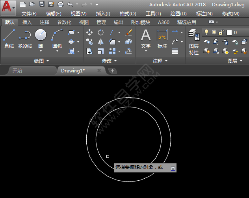Close the Drawing1* tab

[99, 70]
